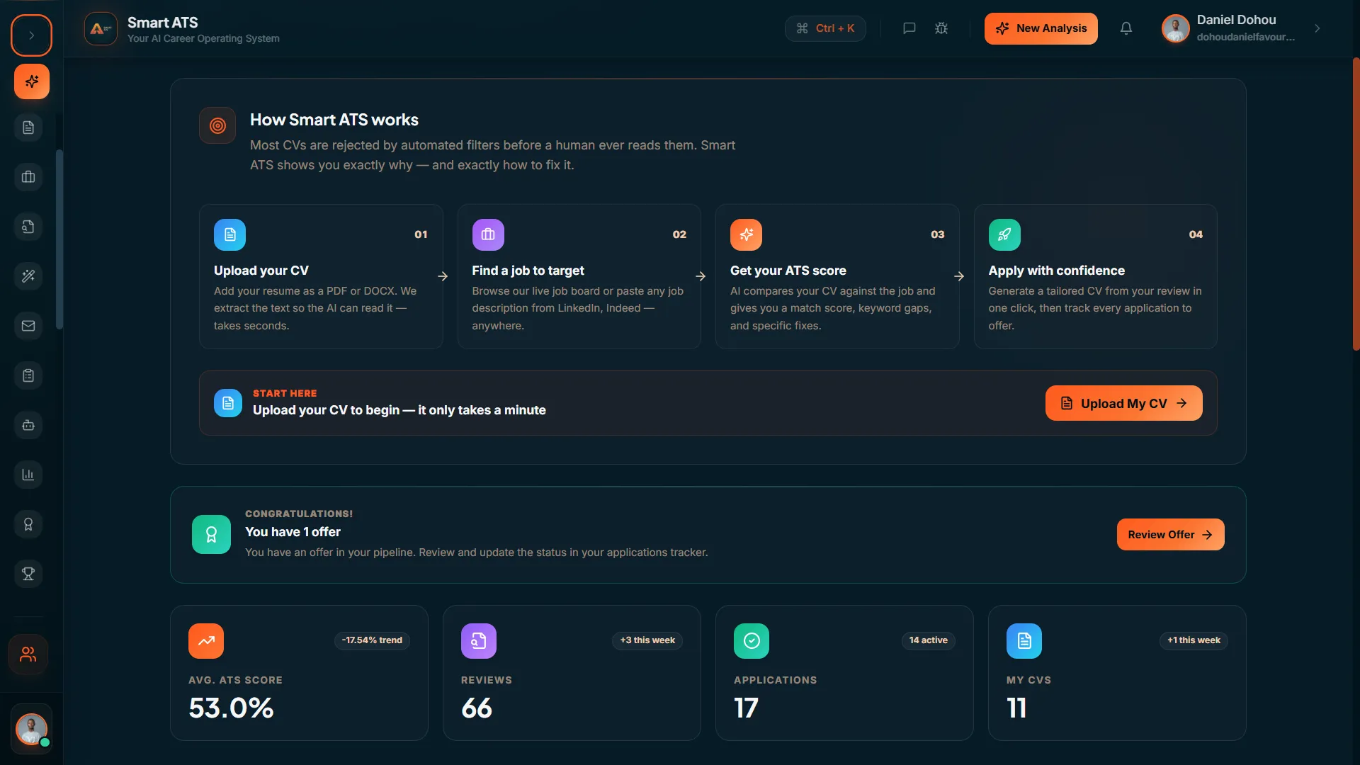Click the page vertical scrollbar
The image size is (1360, 765).
pyautogui.click(x=1356, y=204)
